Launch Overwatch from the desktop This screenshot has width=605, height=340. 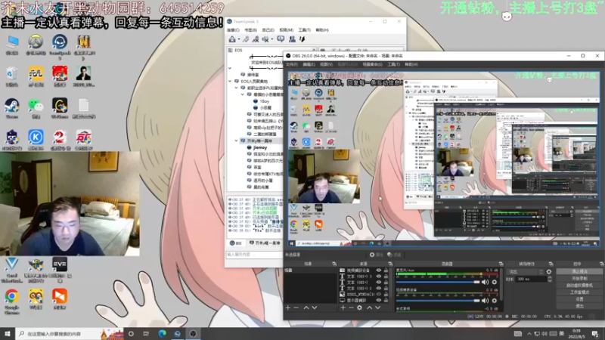click(x=36, y=44)
